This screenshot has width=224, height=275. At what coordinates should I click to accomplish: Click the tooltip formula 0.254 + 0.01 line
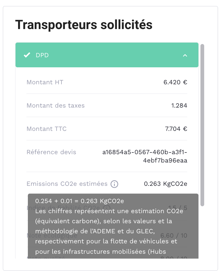click(80, 201)
